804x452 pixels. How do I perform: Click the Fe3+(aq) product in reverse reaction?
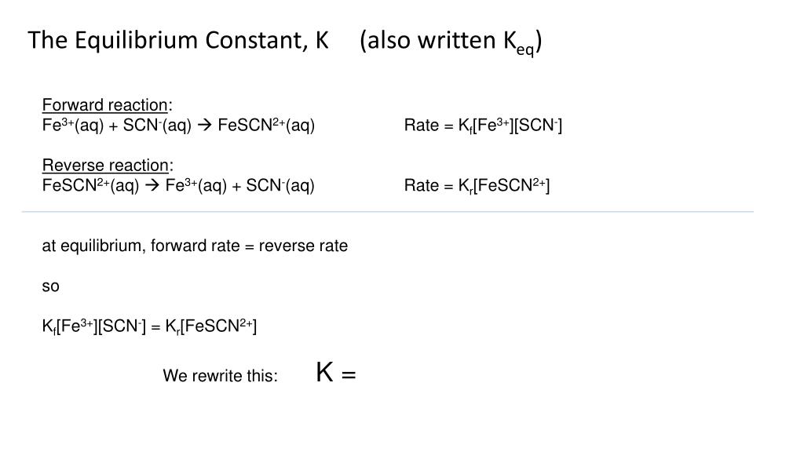point(196,185)
